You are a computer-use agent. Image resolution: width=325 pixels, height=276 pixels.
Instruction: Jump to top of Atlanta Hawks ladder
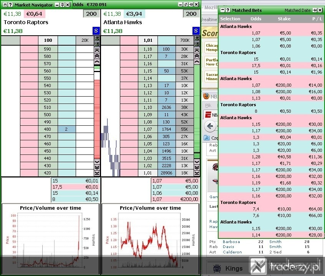(x=197, y=50)
